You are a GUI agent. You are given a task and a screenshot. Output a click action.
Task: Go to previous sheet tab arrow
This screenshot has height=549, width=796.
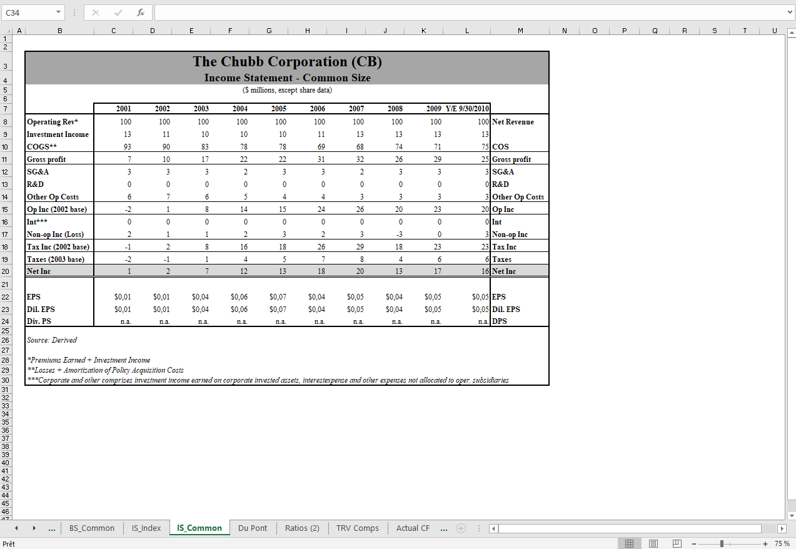[x=16, y=528]
